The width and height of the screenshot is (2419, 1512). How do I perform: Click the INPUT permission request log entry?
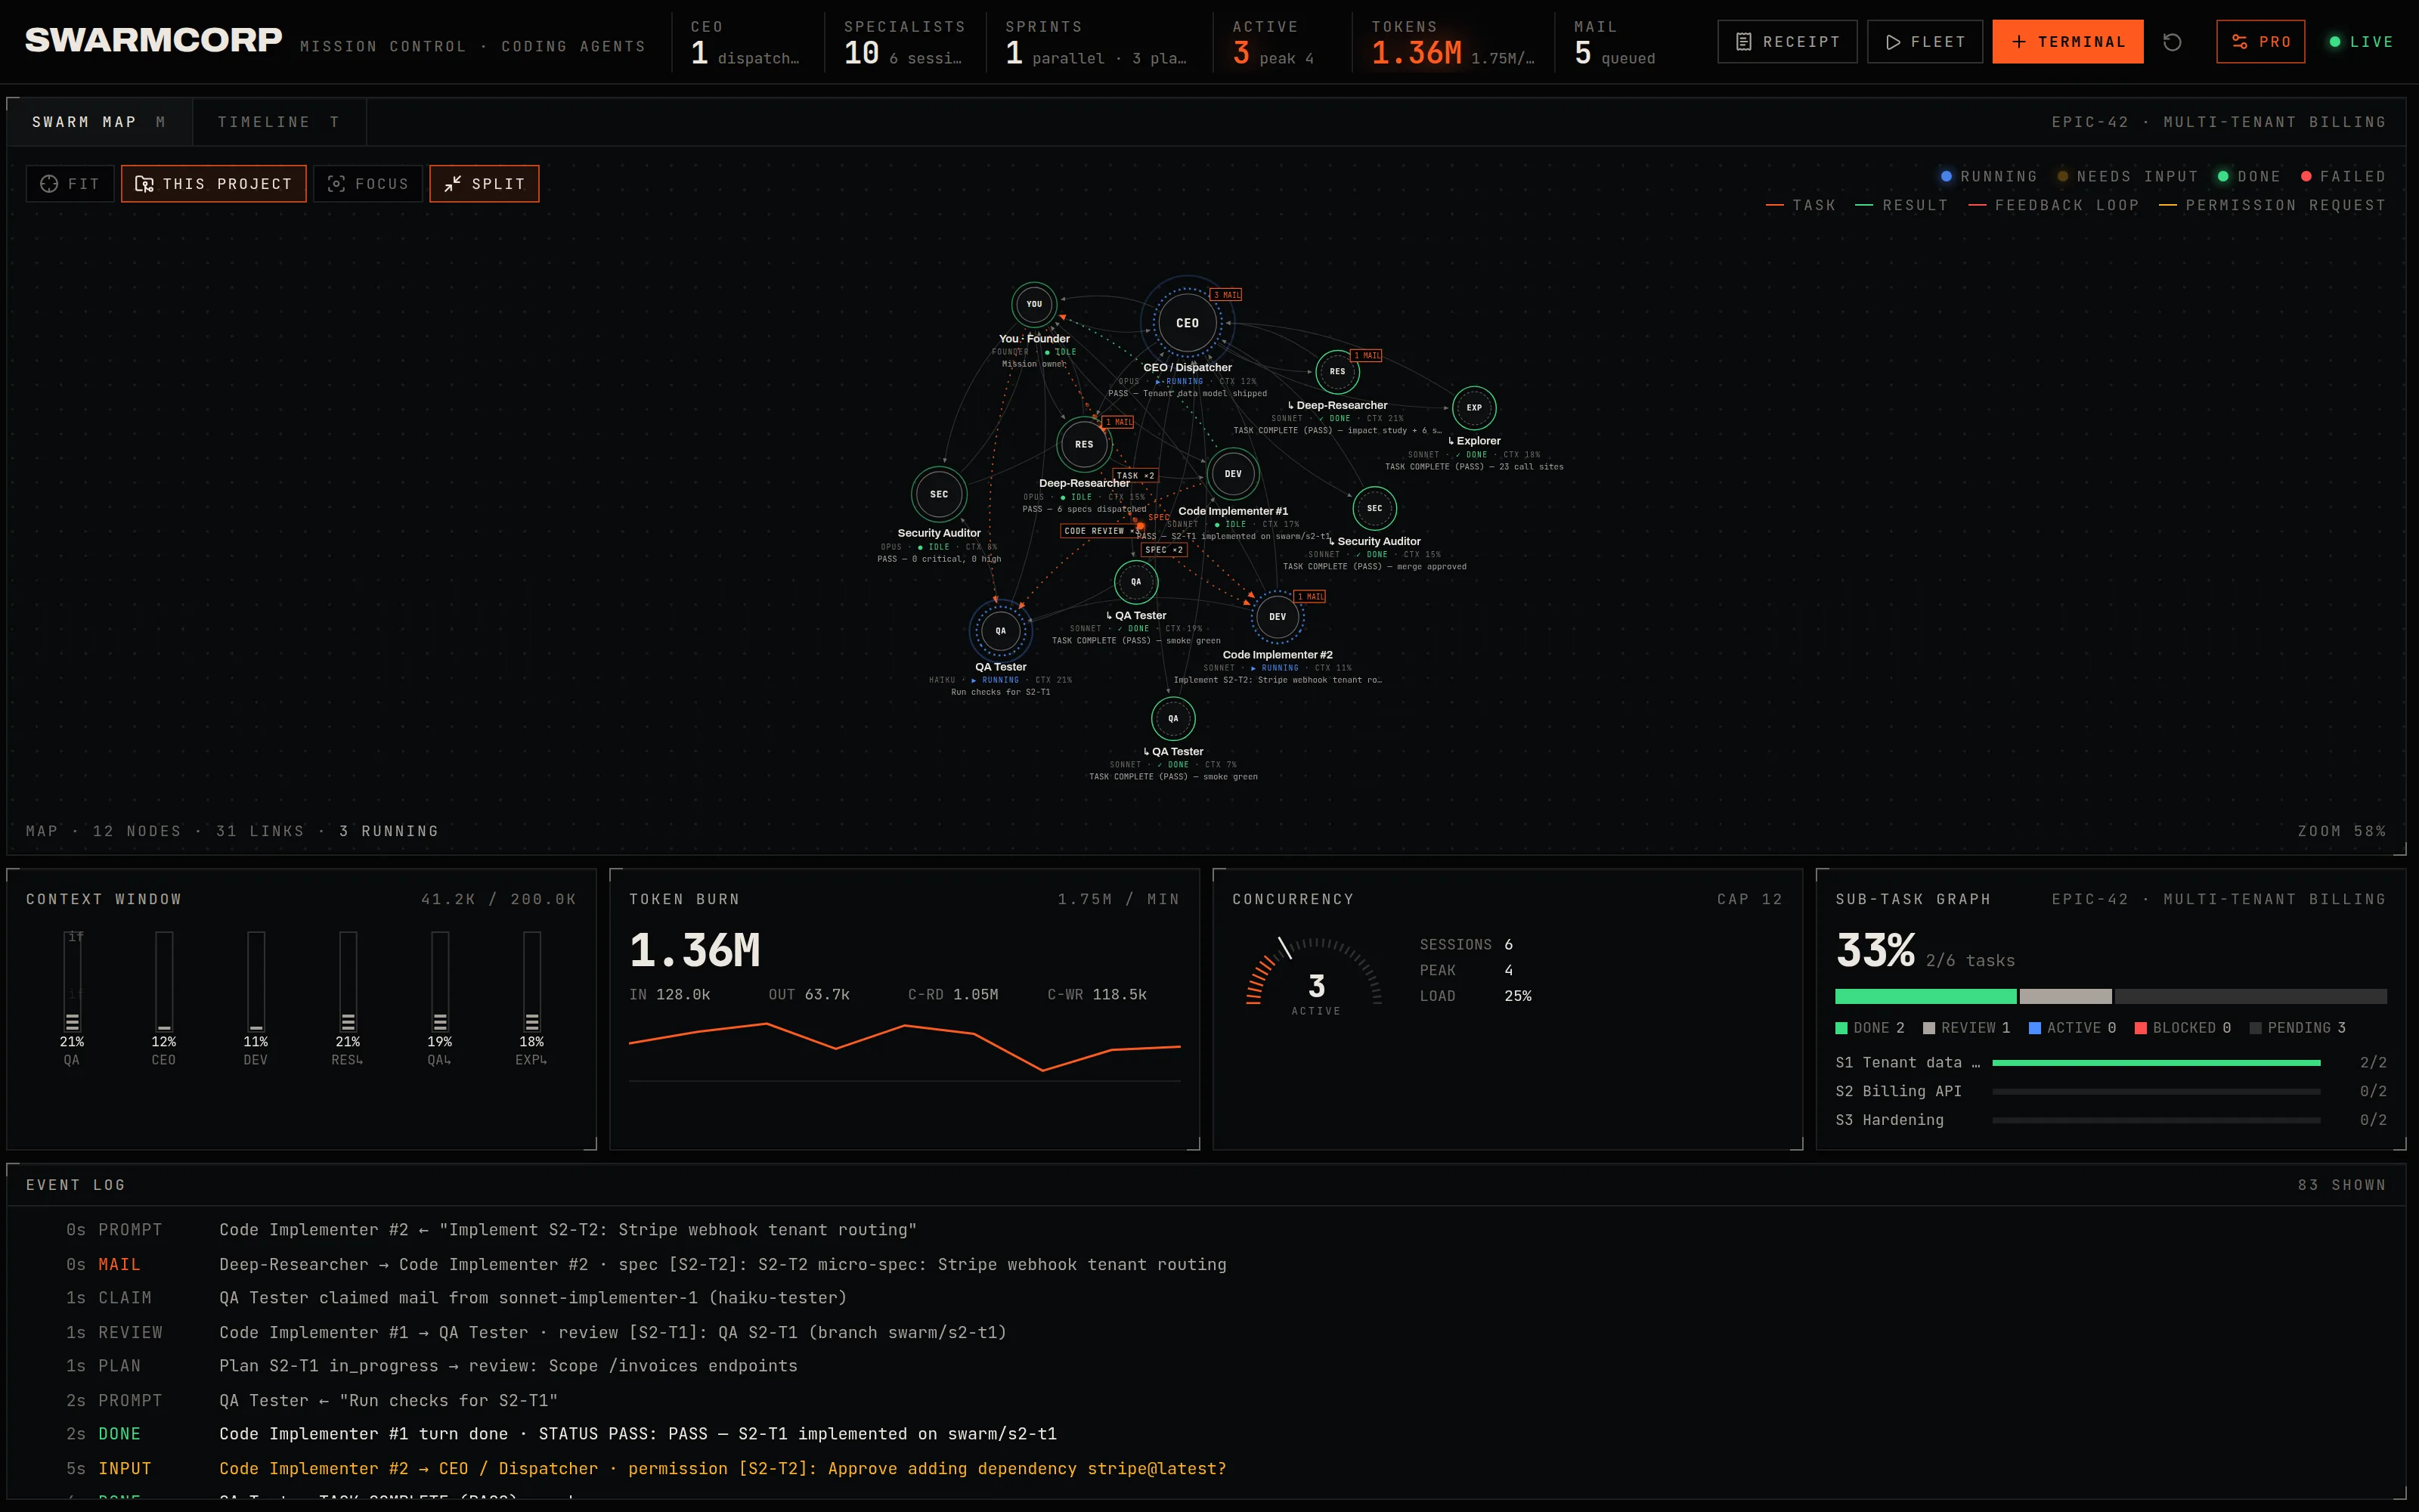point(1206,1469)
